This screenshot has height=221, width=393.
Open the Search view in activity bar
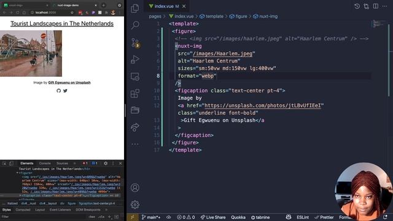(x=135, y=25)
